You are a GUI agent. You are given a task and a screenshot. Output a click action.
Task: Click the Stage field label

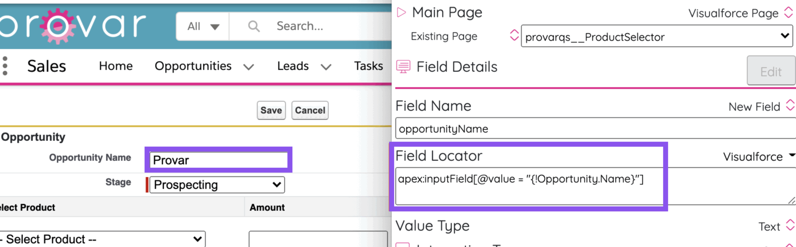(118, 182)
